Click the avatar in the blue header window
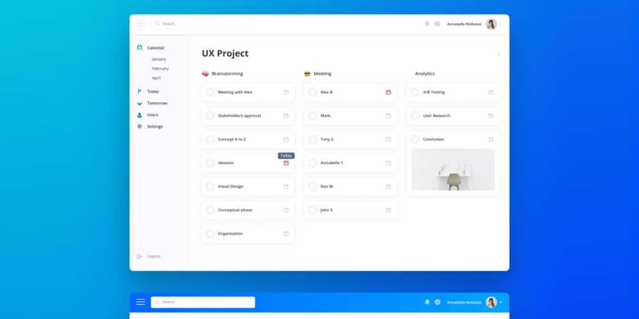Screen dimensions: 639x319 click(x=491, y=302)
